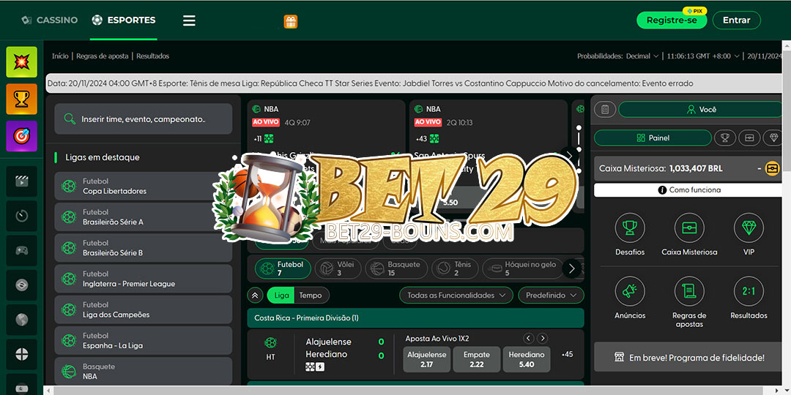Click mystery box icon next to Painel
This screenshot has width=791, height=395.
(749, 138)
